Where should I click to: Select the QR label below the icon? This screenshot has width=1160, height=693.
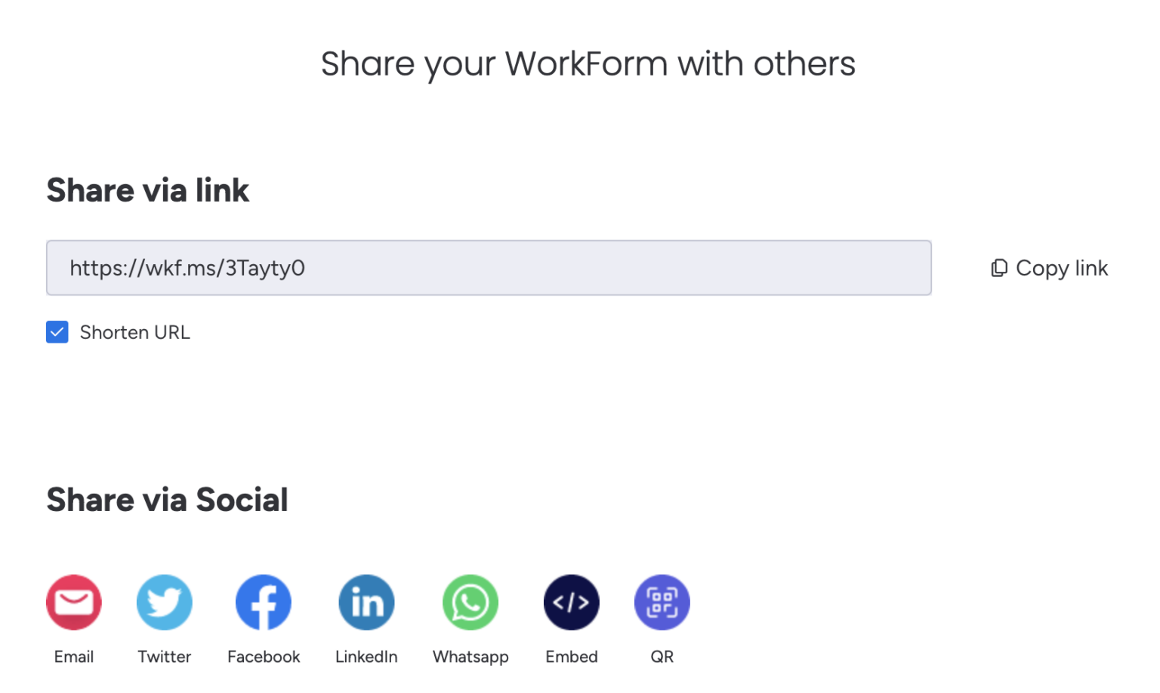point(662,657)
